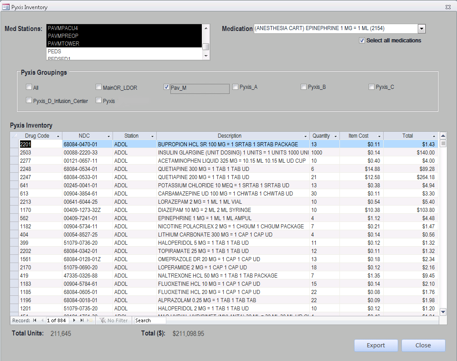Open the Drug Code column filter dropdown

[x=58, y=136]
